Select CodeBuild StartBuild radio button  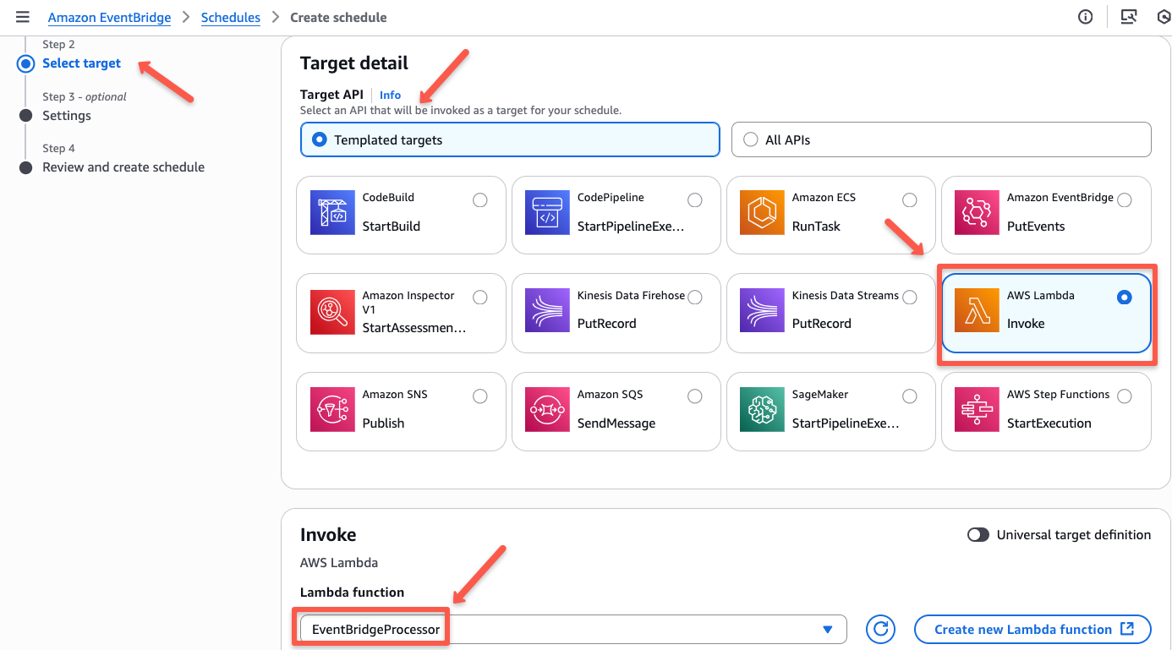pyautogui.click(x=480, y=200)
